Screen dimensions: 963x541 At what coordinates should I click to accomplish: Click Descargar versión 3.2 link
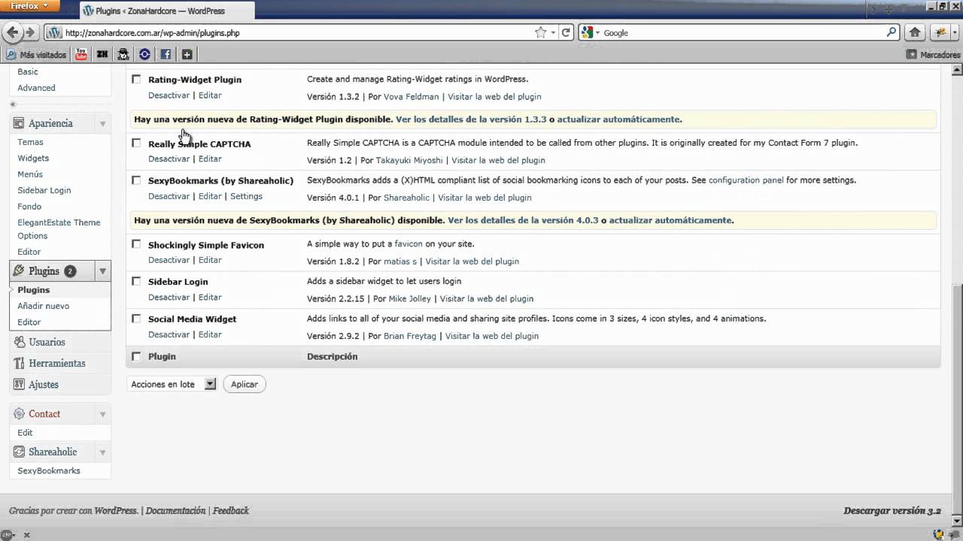pyautogui.click(x=892, y=511)
